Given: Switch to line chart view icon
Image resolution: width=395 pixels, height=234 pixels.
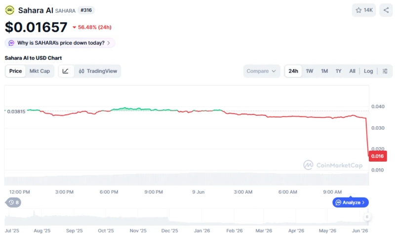Looking at the screenshot, I should coord(66,71).
